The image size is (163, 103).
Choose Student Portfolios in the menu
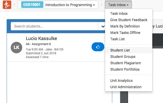[129, 69]
